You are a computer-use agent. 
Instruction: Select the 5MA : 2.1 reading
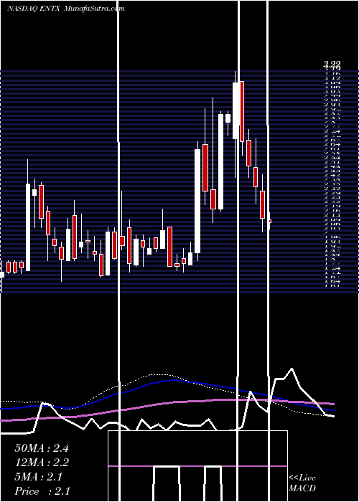click(x=39, y=477)
